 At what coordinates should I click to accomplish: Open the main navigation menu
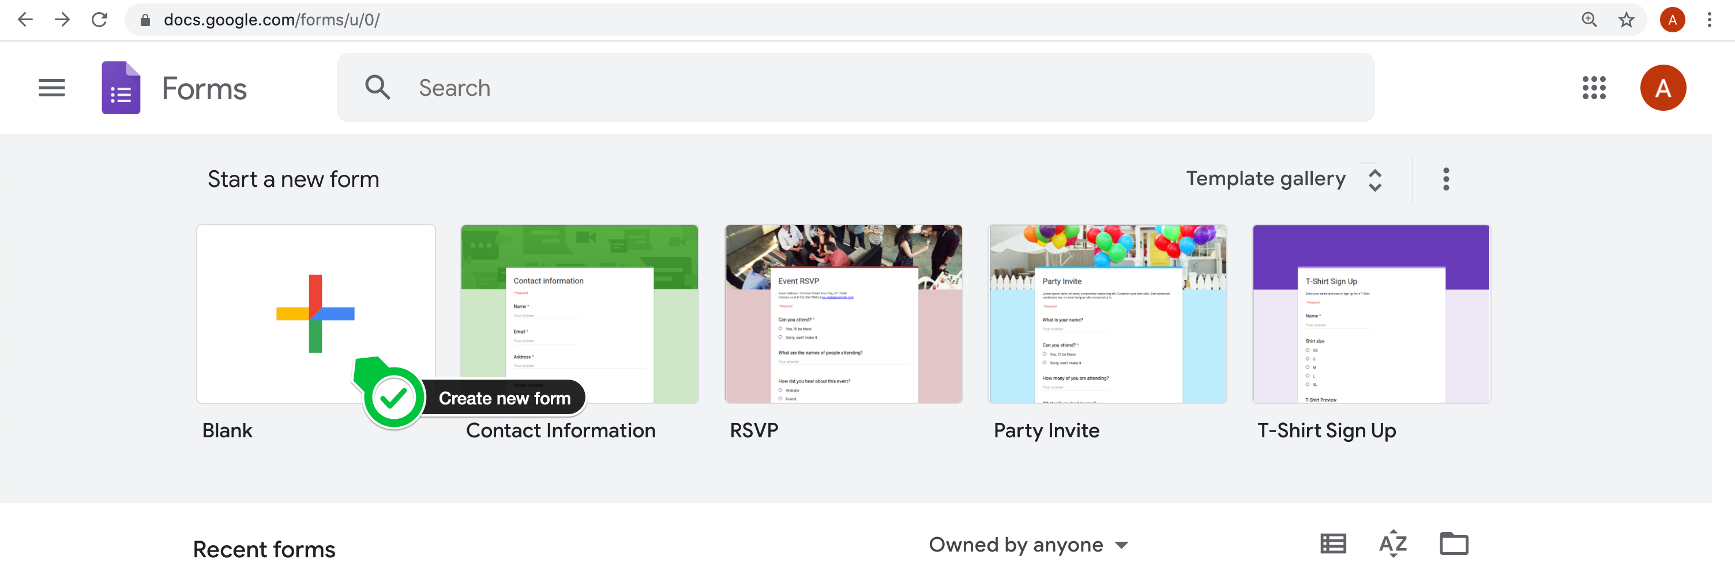pos(51,88)
